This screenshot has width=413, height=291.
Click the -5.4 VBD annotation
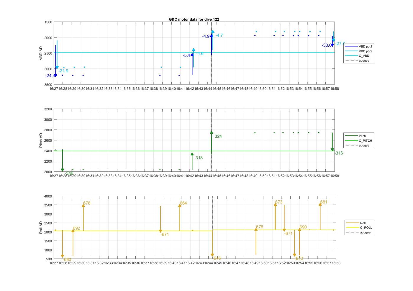[186, 55]
